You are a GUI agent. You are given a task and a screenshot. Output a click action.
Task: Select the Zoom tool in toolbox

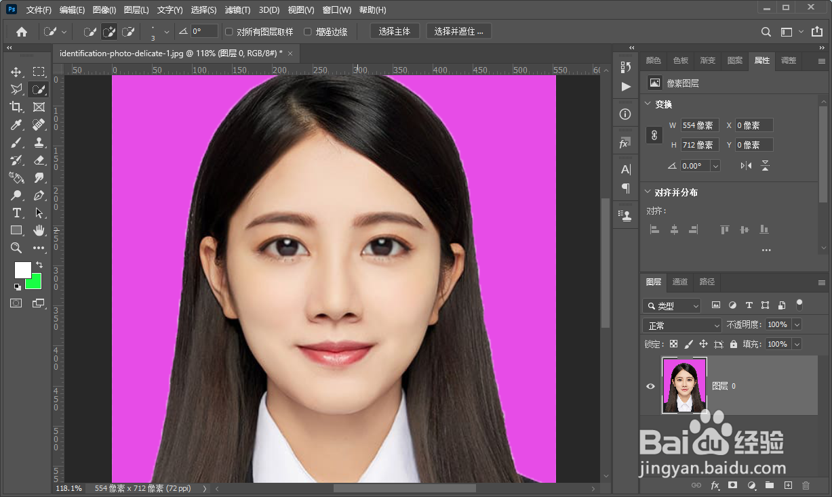[x=16, y=248]
